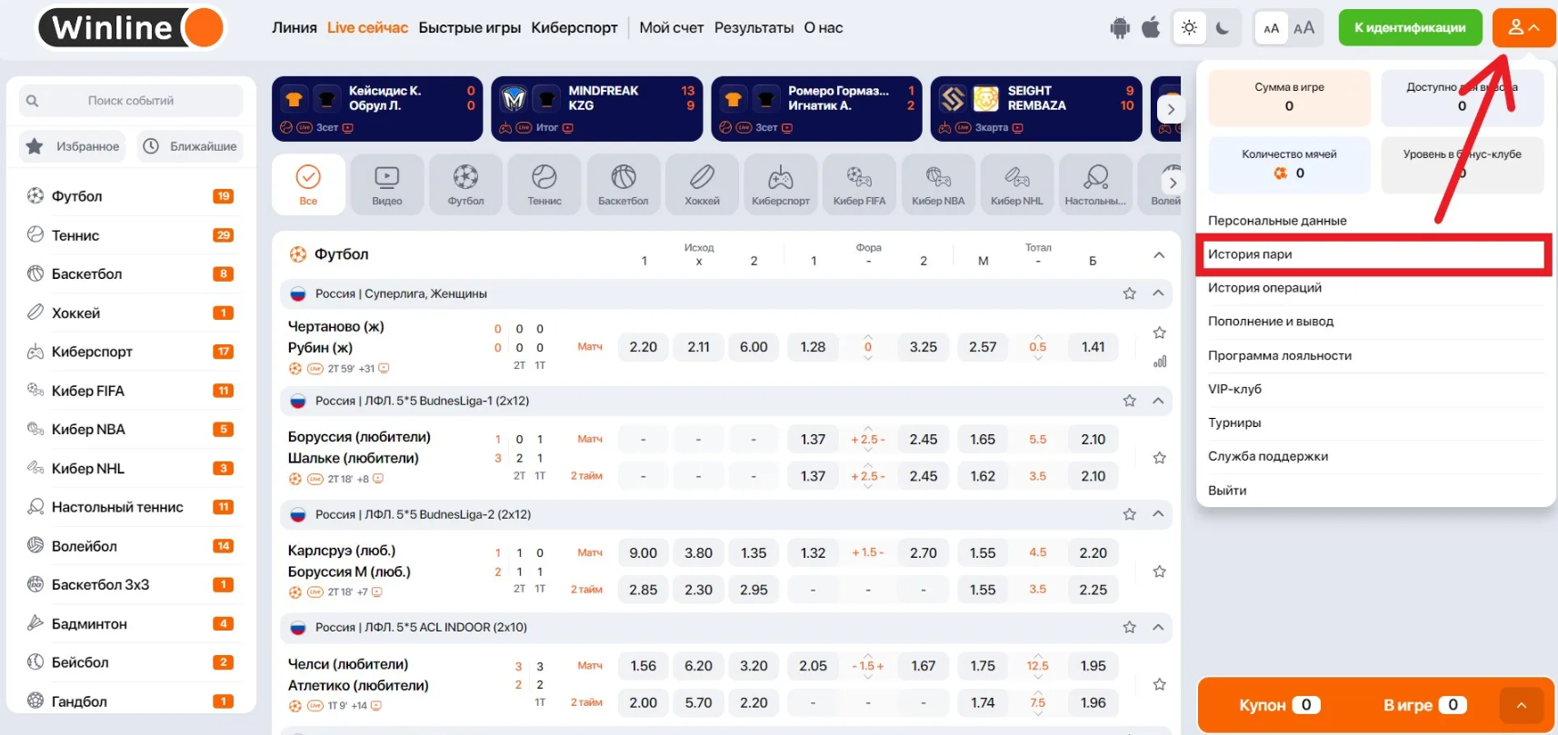Select the Видео filter icon

(x=387, y=184)
